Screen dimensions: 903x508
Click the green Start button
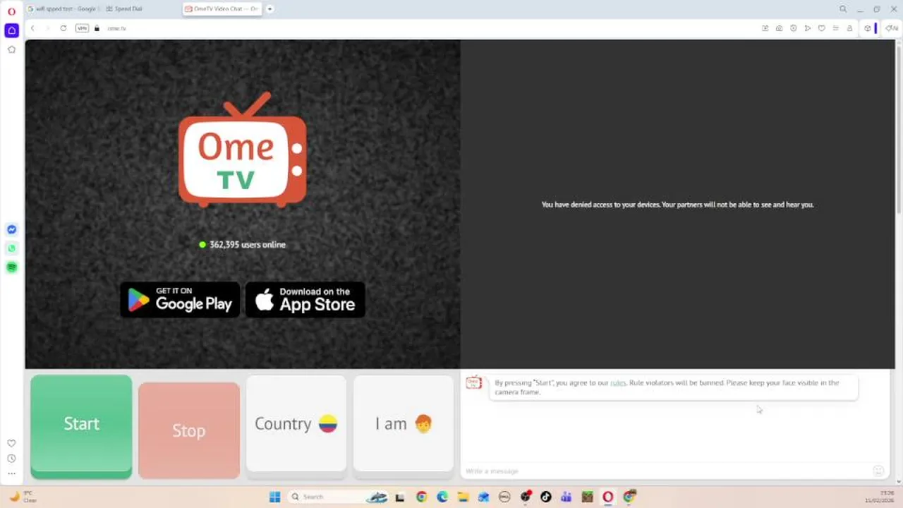81,426
